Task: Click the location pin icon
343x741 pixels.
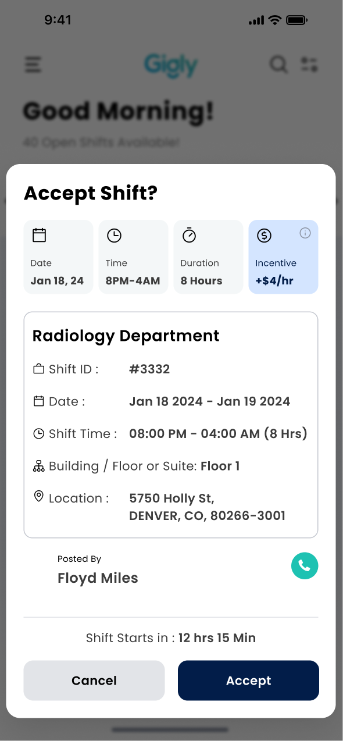Action: click(x=39, y=497)
